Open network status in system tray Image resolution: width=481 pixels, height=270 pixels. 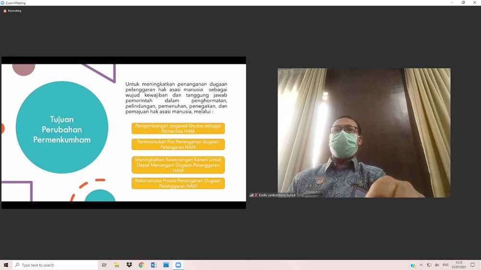click(429, 265)
